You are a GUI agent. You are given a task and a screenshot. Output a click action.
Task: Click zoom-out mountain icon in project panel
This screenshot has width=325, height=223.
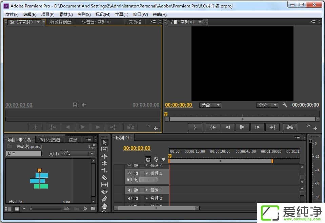coord(24,209)
